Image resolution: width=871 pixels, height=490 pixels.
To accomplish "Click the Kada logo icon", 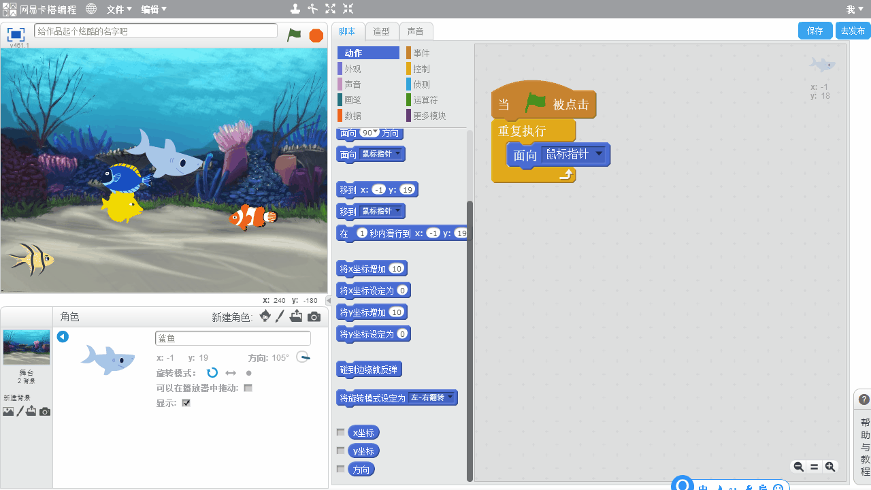I will coord(10,9).
